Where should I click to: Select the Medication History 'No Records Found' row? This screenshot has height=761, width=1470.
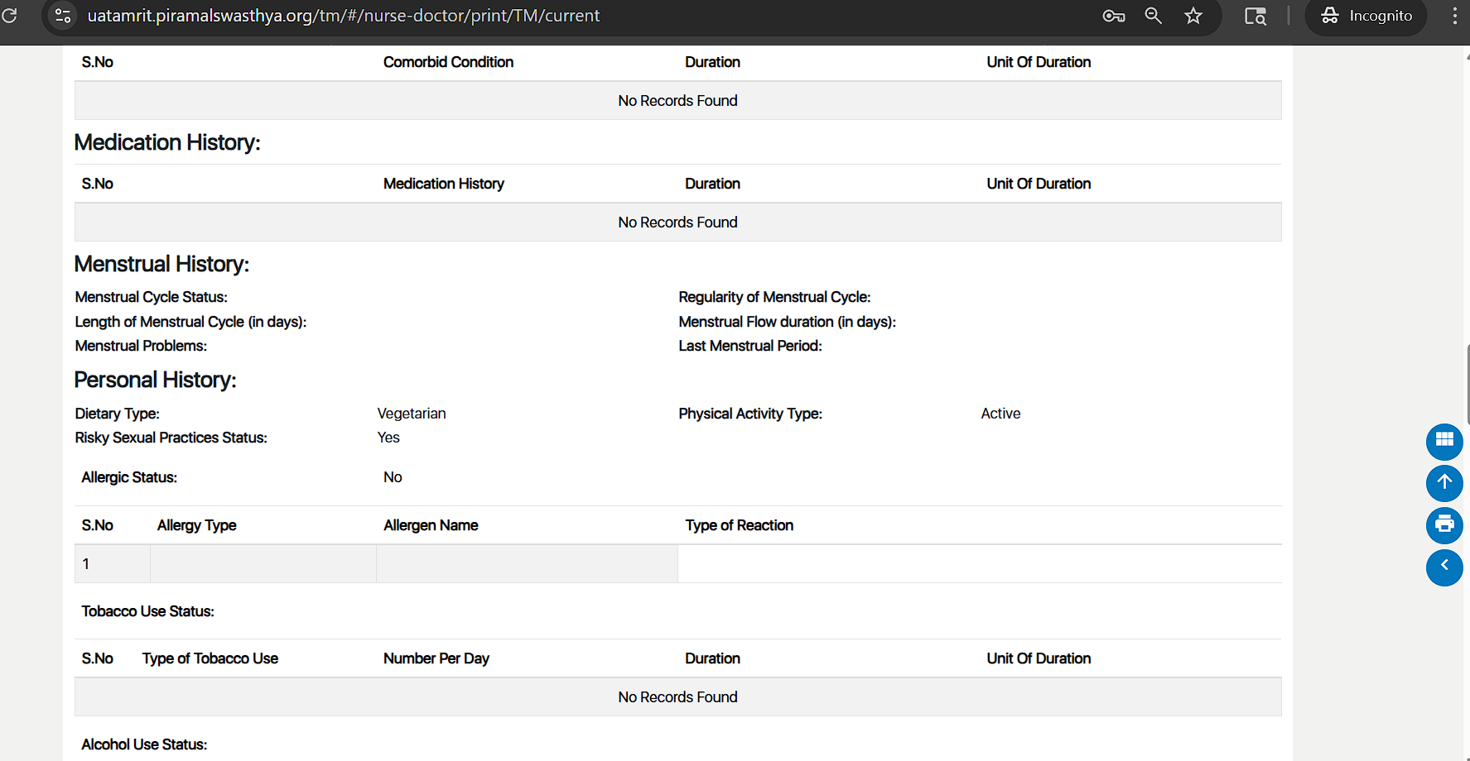677,223
